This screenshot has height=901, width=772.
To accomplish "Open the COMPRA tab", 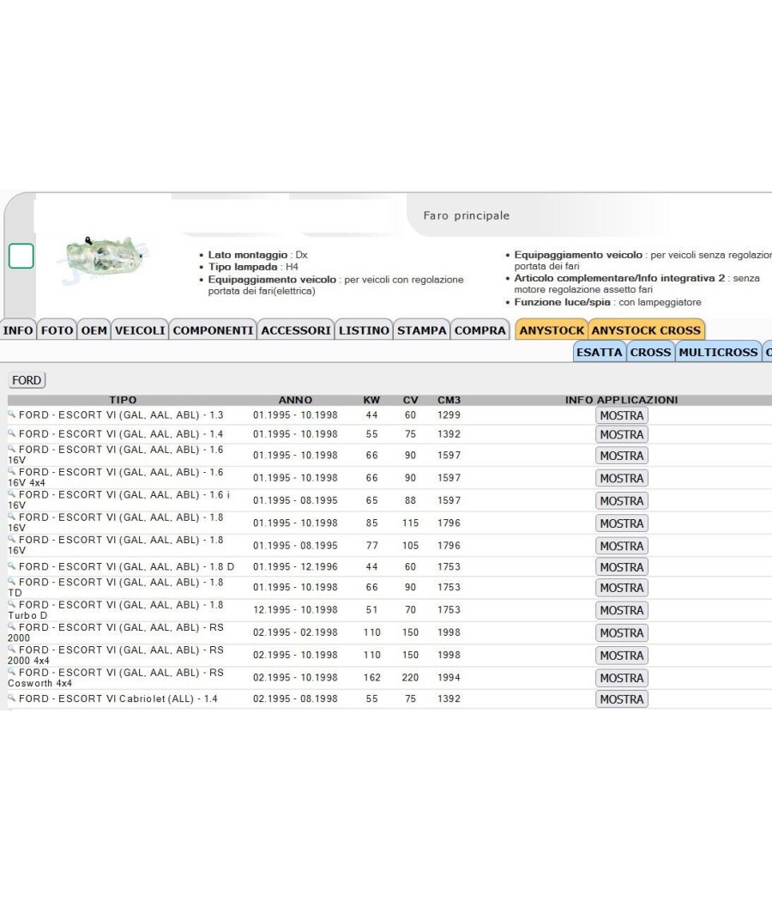I will point(480,330).
